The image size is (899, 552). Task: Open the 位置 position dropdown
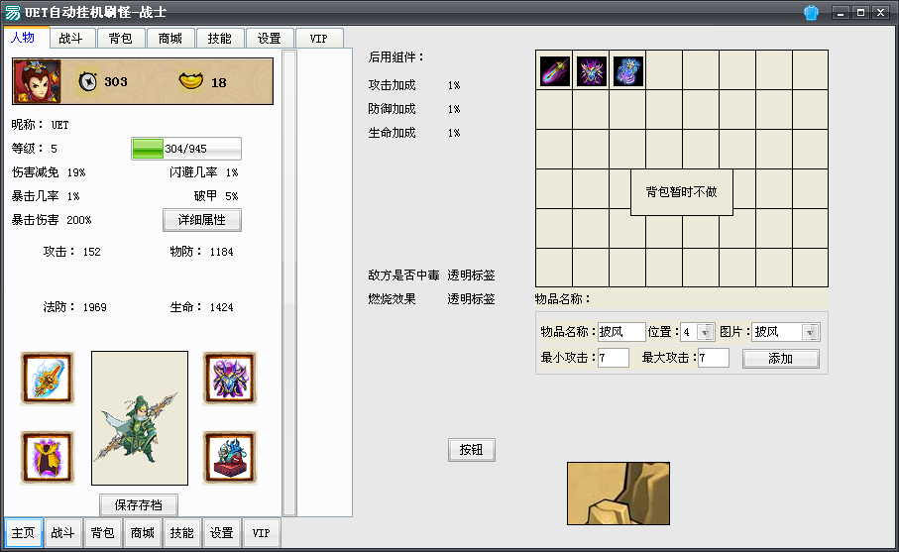pos(706,332)
